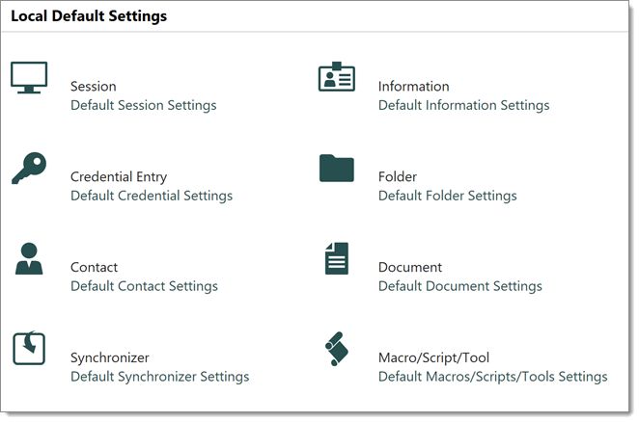Select the Credential Entry heading

(x=118, y=177)
